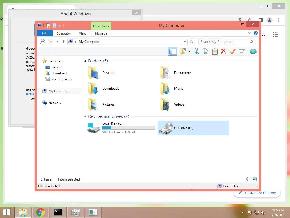Click the Classic Shell seashell icon
This screenshot has width=290, height=218.
point(253,51)
